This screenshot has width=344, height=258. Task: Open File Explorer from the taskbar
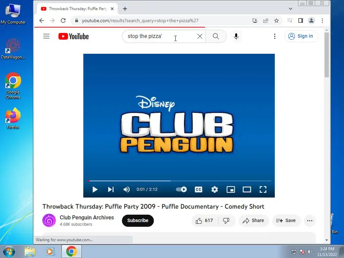point(30,251)
